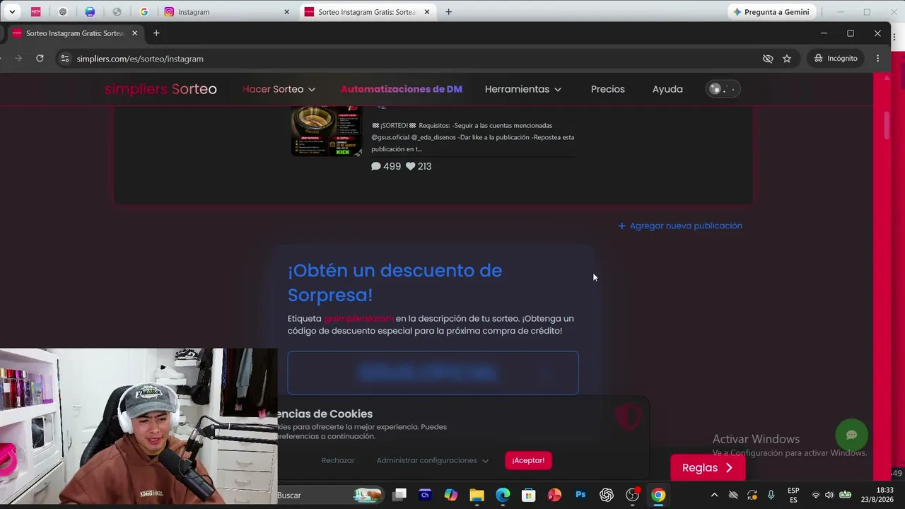Screen dimensions: 905x509
Task: Toggle the dark/light theme switch
Action: click(723, 89)
